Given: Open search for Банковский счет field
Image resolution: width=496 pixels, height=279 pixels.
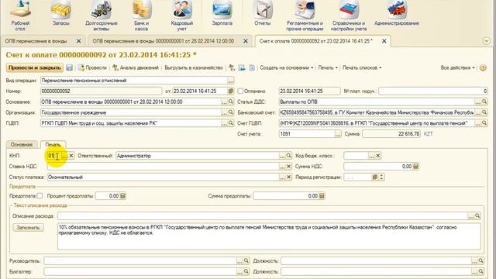Looking at the screenshot, I should [484, 112].
